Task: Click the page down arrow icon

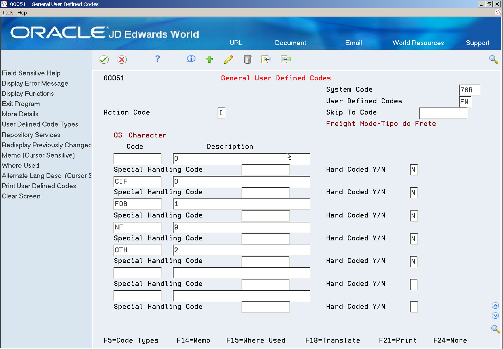Action: [x=495, y=316]
